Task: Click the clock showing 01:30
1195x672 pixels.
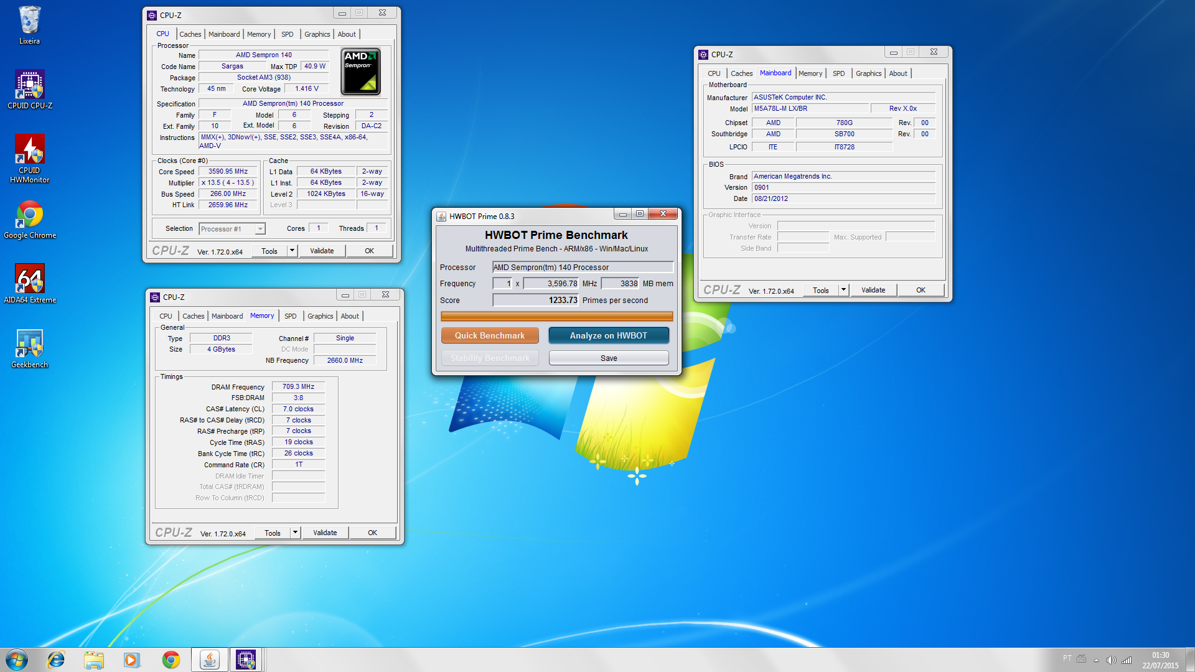Action: [1160, 655]
